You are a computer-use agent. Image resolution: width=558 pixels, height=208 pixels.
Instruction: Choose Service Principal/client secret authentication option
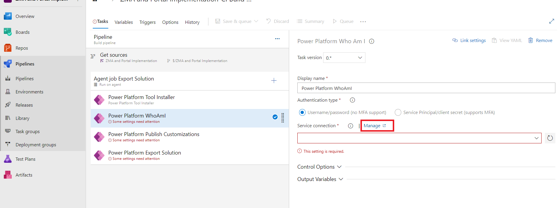[x=398, y=113]
